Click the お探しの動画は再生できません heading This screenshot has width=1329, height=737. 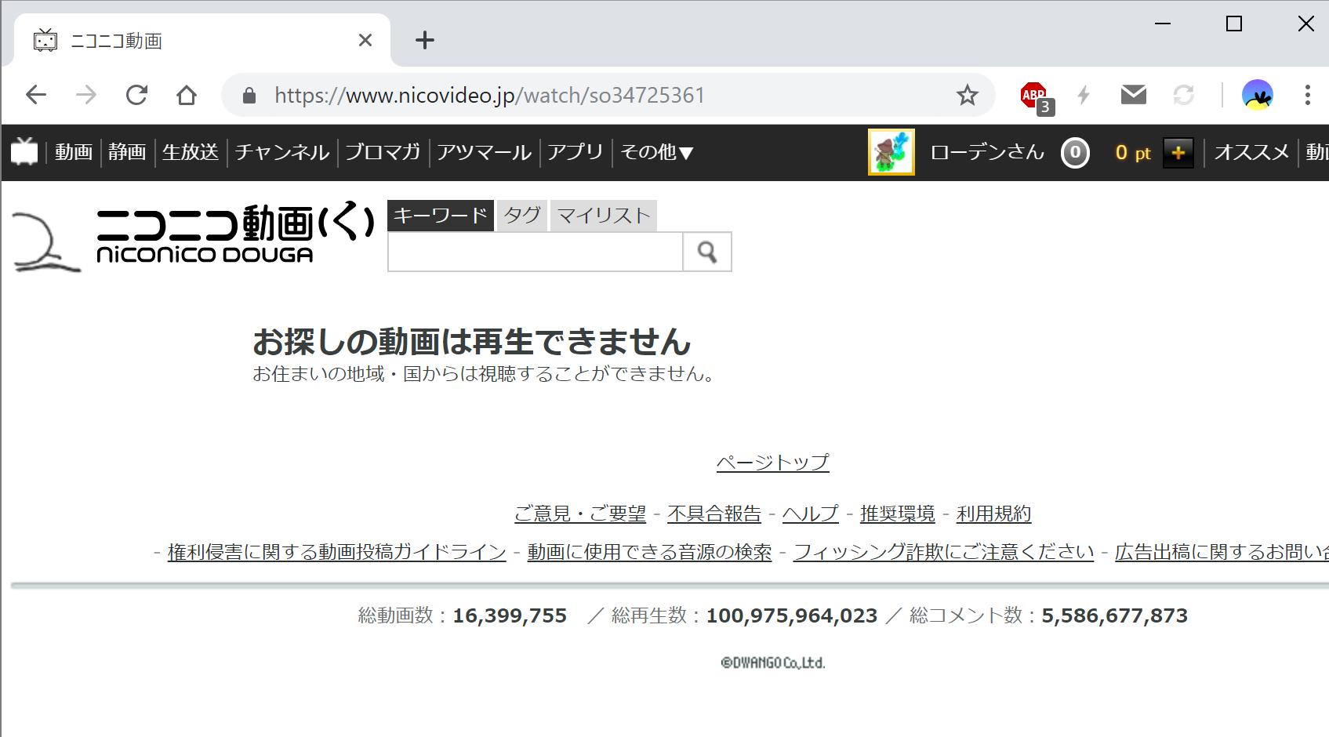coord(472,342)
